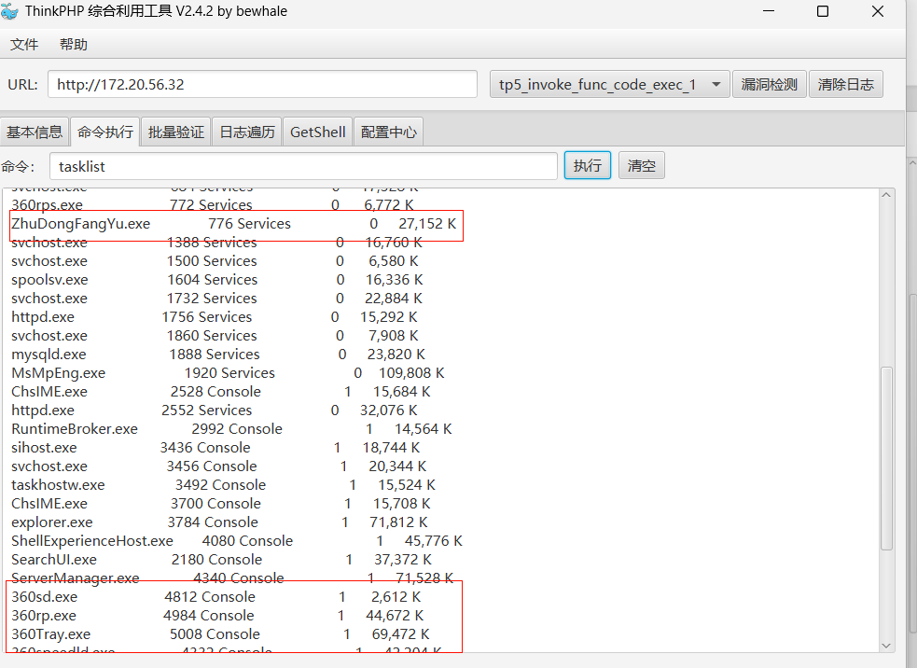Switch to the 基本信息 tab
917x668 pixels.
pos(35,132)
